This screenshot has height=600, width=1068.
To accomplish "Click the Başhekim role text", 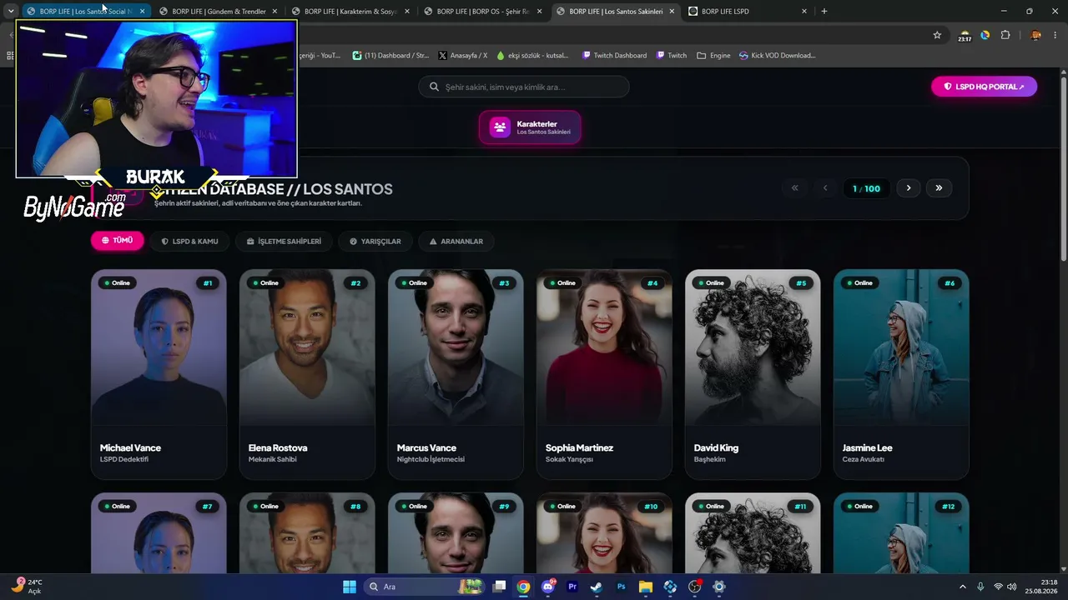I will (x=710, y=459).
